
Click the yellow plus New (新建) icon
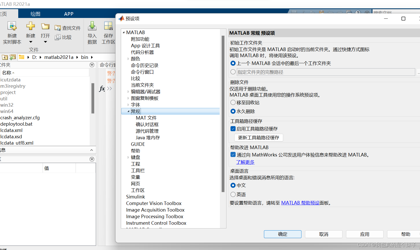[30, 26]
